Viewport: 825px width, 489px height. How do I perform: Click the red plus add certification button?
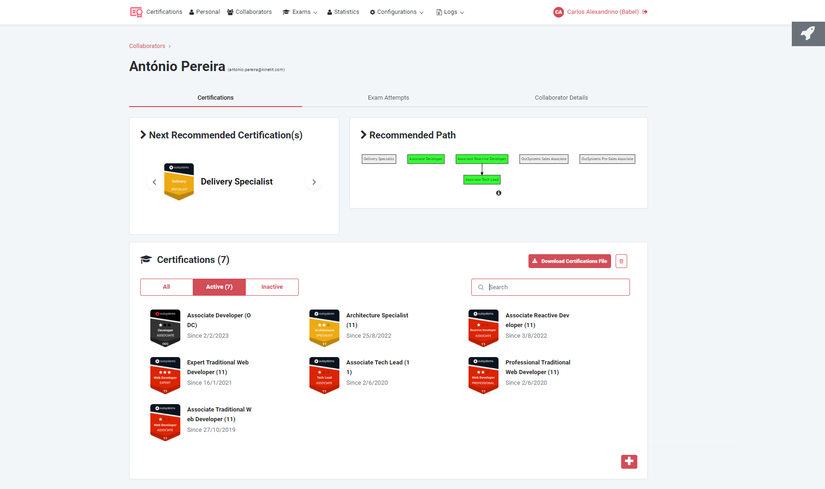(x=629, y=461)
